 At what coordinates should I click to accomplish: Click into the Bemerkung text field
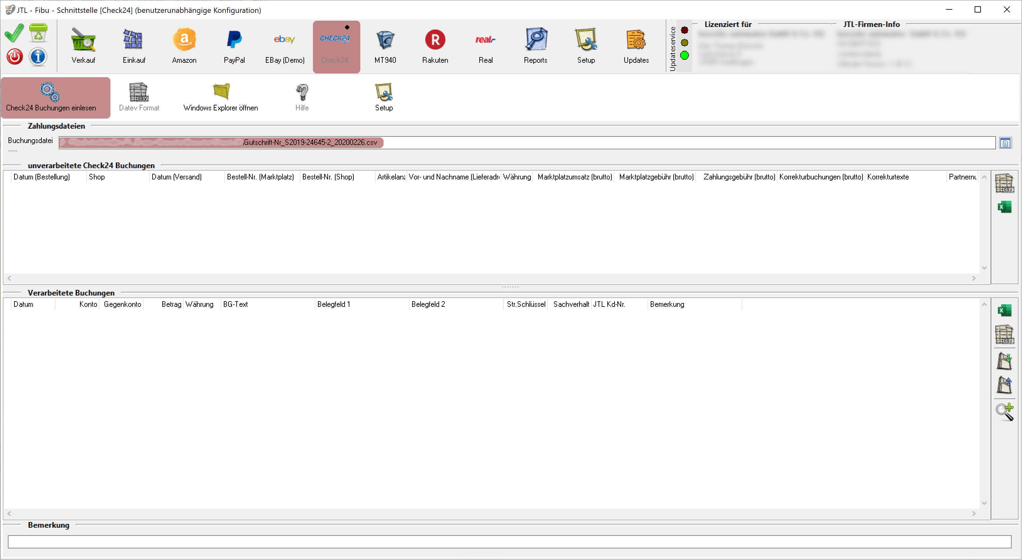tap(509, 542)
